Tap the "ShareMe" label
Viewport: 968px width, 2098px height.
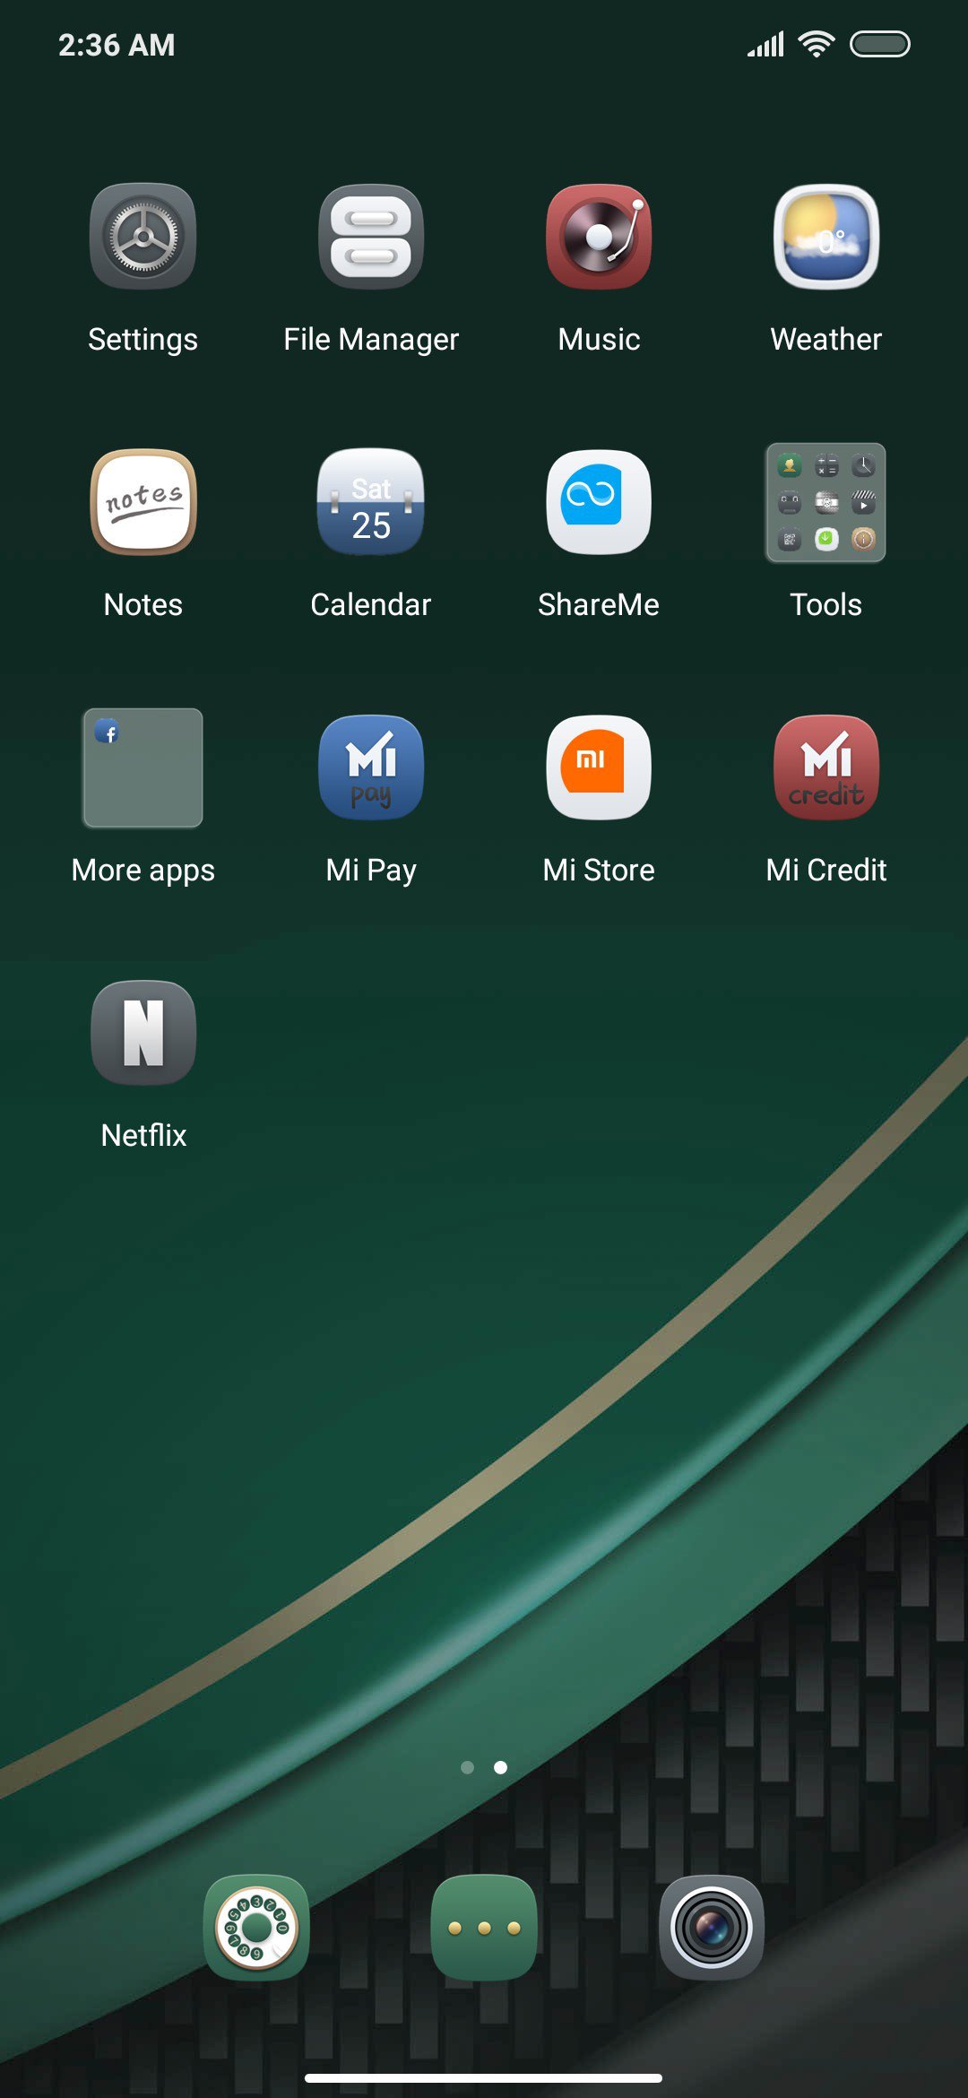(599, 604)
